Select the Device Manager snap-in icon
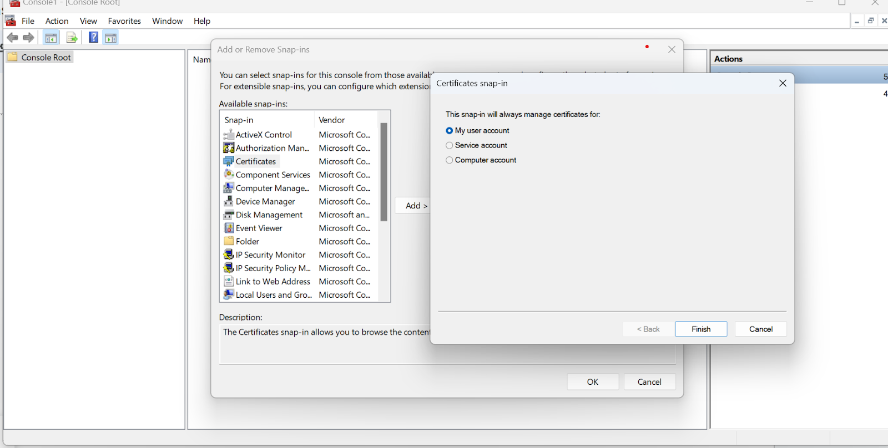This screenshot has height=448, width=888. click(229, 201)
